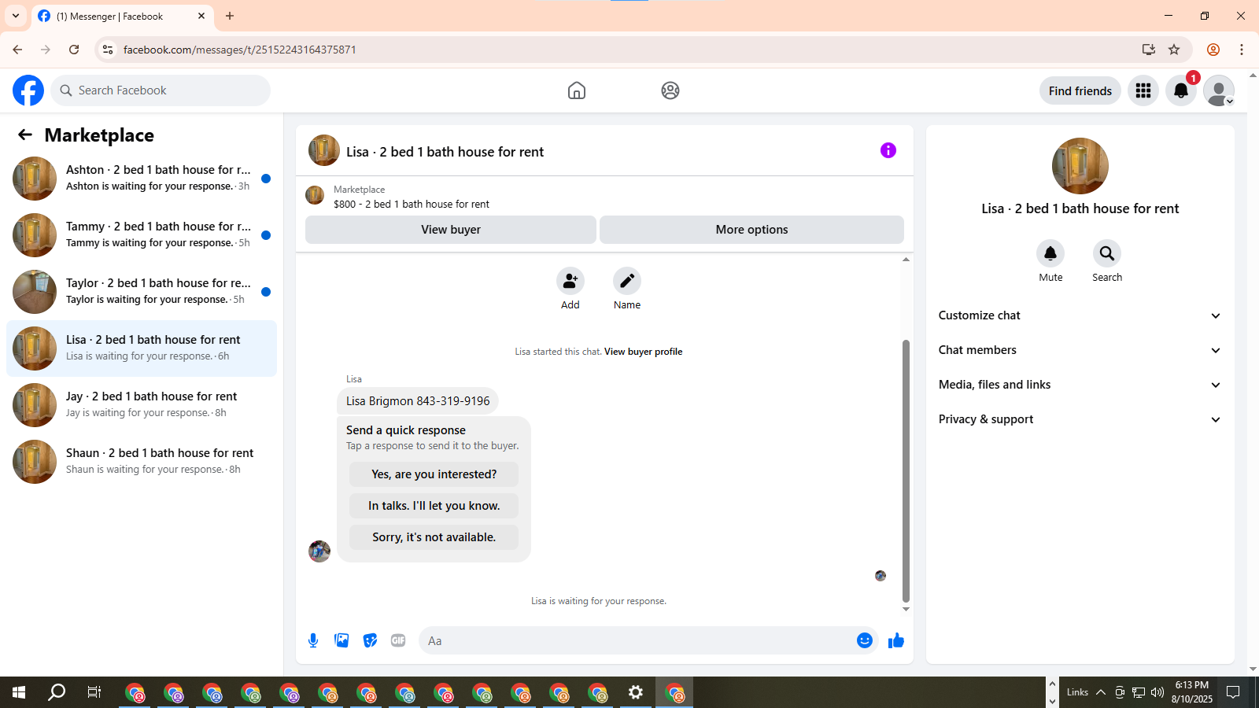Click the chat message scrollbar thumb

tap(906, 470)
